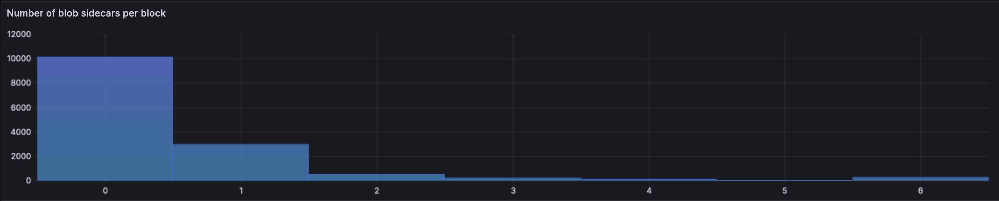The image size is (999, 201).
Task: Click the y-axis label 4000
Action: [21, 132]
